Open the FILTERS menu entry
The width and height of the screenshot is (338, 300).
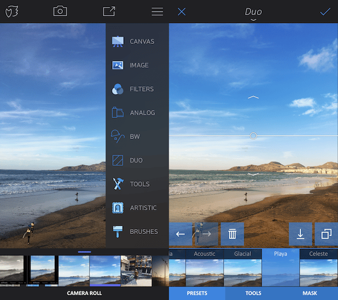142,89
